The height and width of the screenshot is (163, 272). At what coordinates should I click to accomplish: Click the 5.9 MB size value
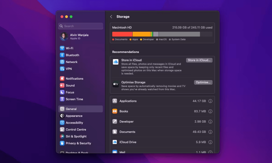201,142
